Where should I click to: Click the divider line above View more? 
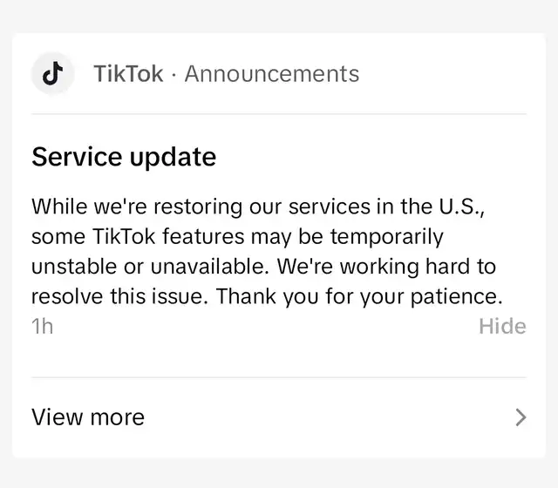pos(279,377)
